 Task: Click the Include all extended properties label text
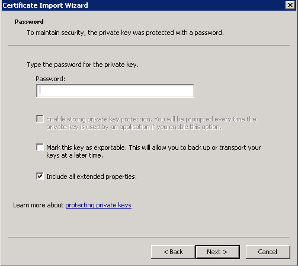coord(91,177)
